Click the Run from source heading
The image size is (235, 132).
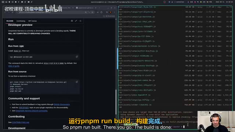point(17,72)
